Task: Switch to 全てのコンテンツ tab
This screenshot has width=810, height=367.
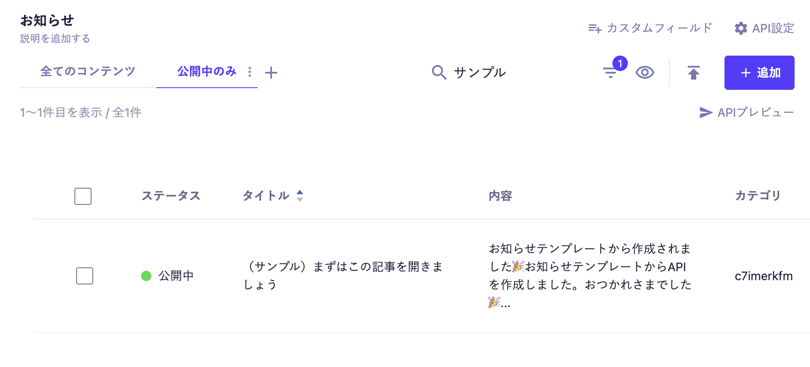Action: [x=88, y=71]
